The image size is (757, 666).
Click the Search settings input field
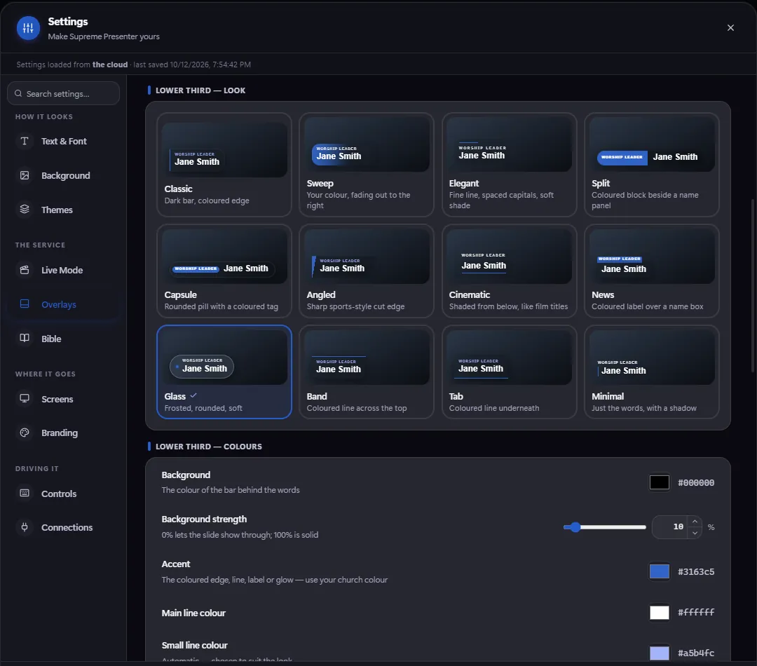click(x=63, y=93)
